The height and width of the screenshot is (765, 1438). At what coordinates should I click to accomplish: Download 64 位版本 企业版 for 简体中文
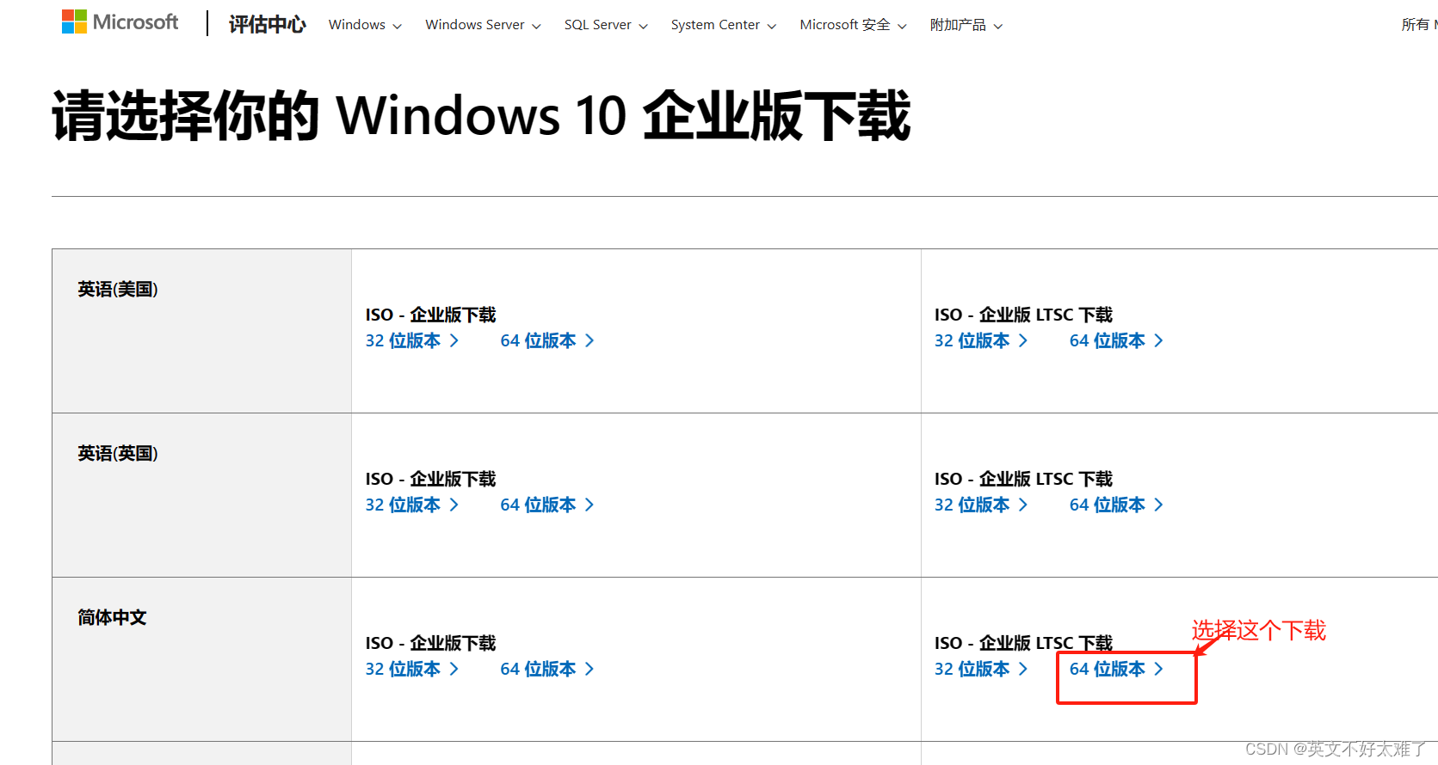(x=547, y=669)
